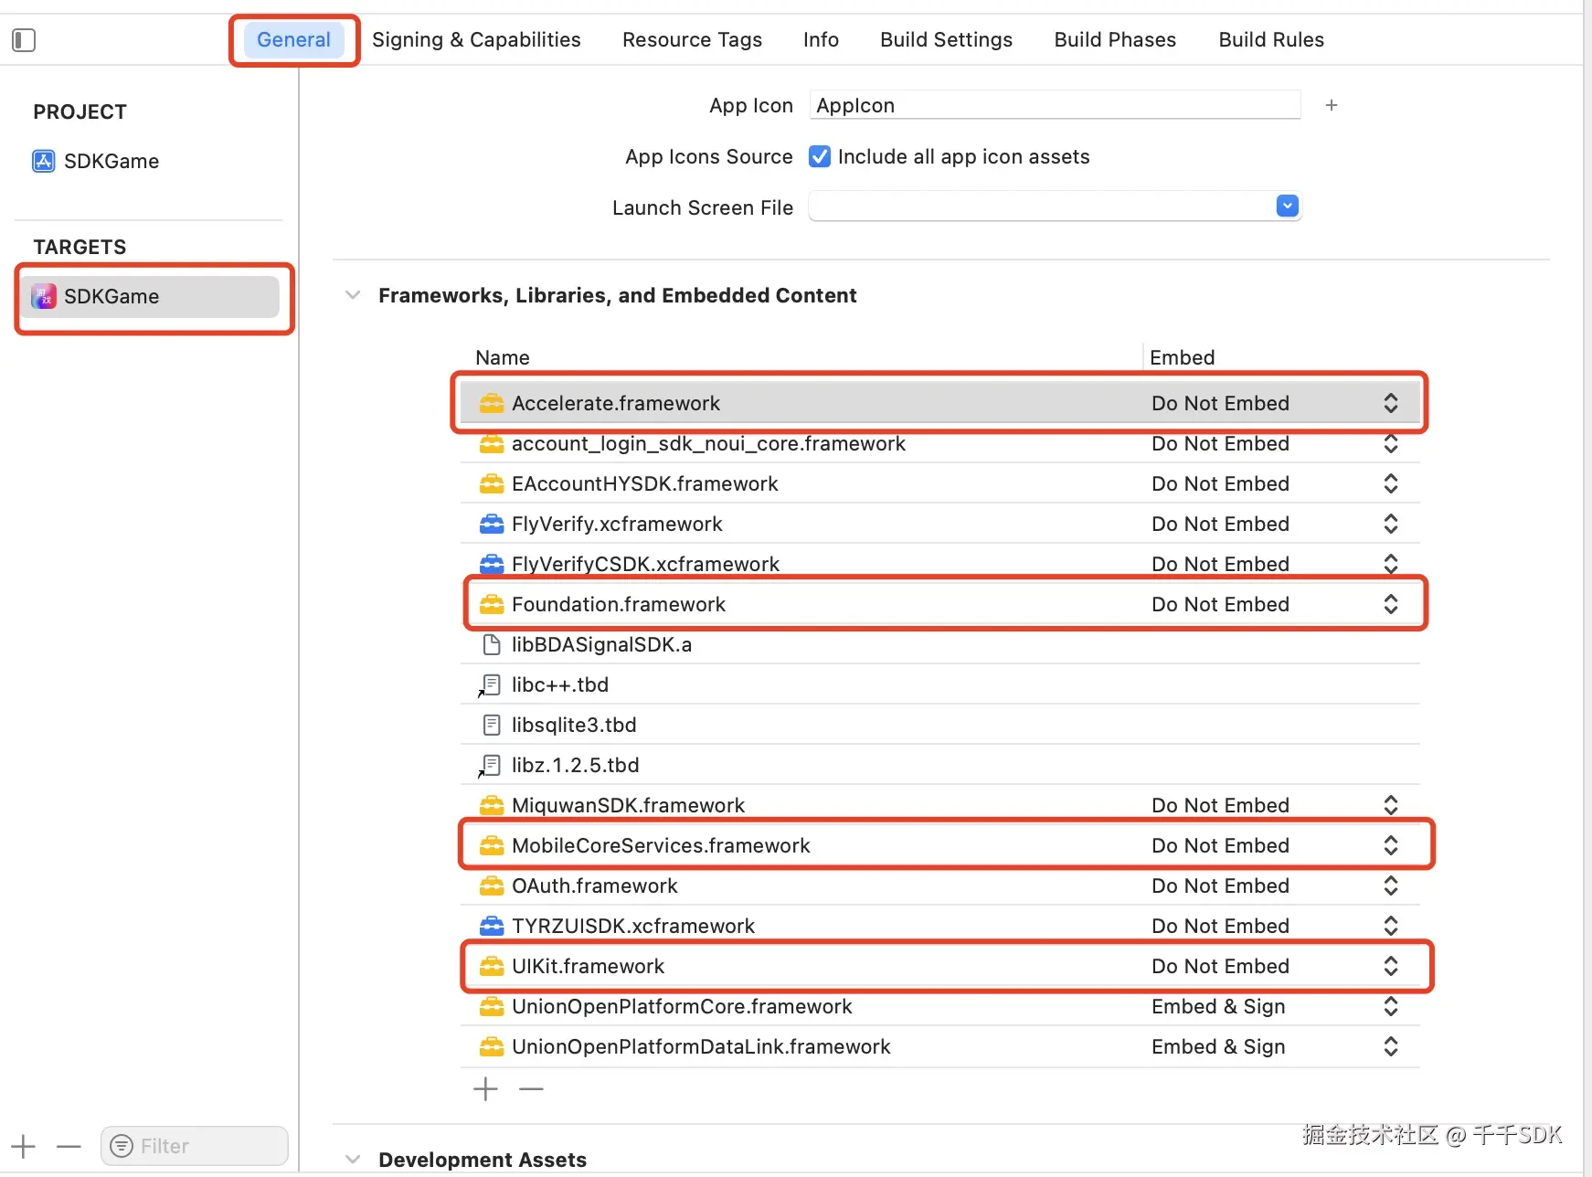The height and width of the screenshot is (1177, 1592).
Task: Collapse Frameworks, Libraries, and Embedded Content section
Action: 353,295
